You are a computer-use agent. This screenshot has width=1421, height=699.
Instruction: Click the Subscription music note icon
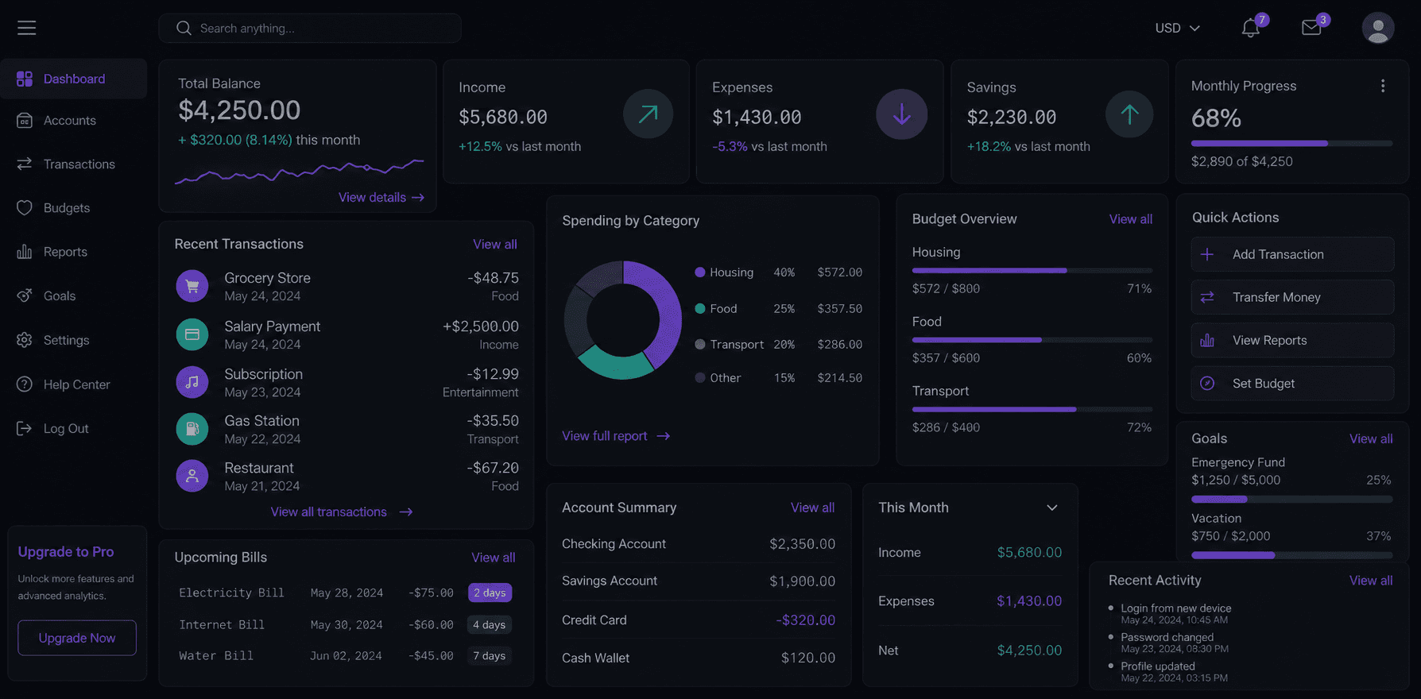pos(192,382)
